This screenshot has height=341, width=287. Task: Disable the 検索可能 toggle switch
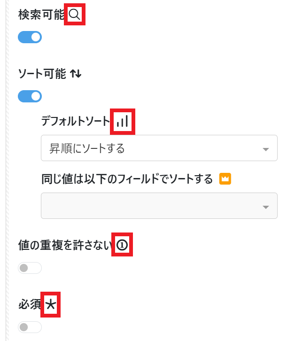[30, 37]
